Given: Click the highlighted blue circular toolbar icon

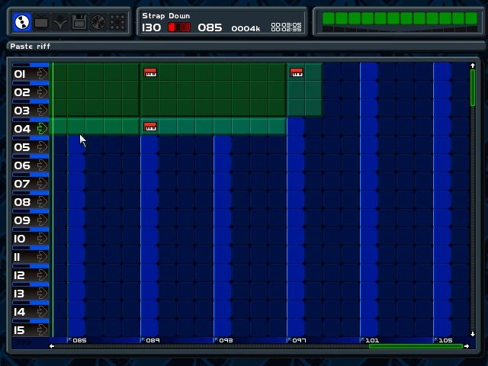Looking at the screenshot, I should (x=23, y=23).
